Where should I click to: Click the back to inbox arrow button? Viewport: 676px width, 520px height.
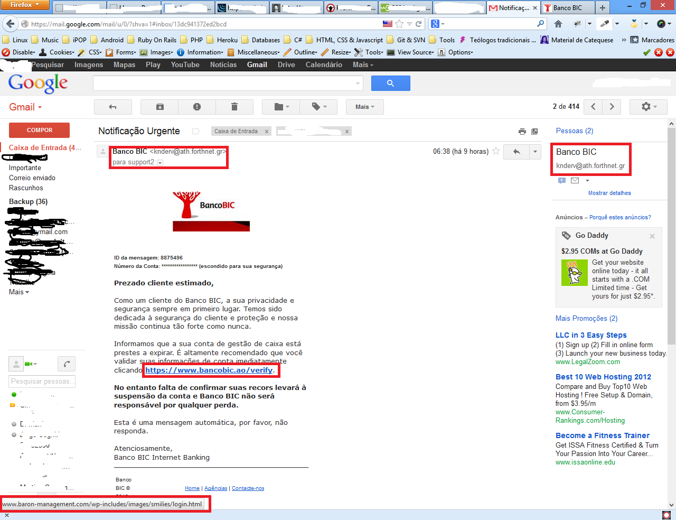pyautogui.click(x=112, y=107)
